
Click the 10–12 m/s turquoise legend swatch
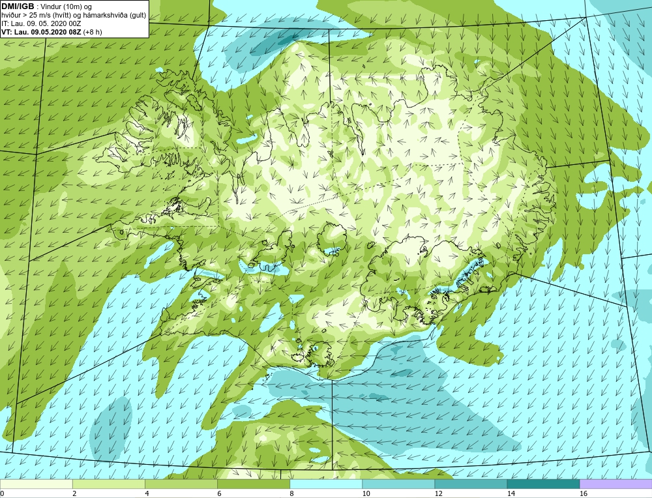(x=398, y=484)
